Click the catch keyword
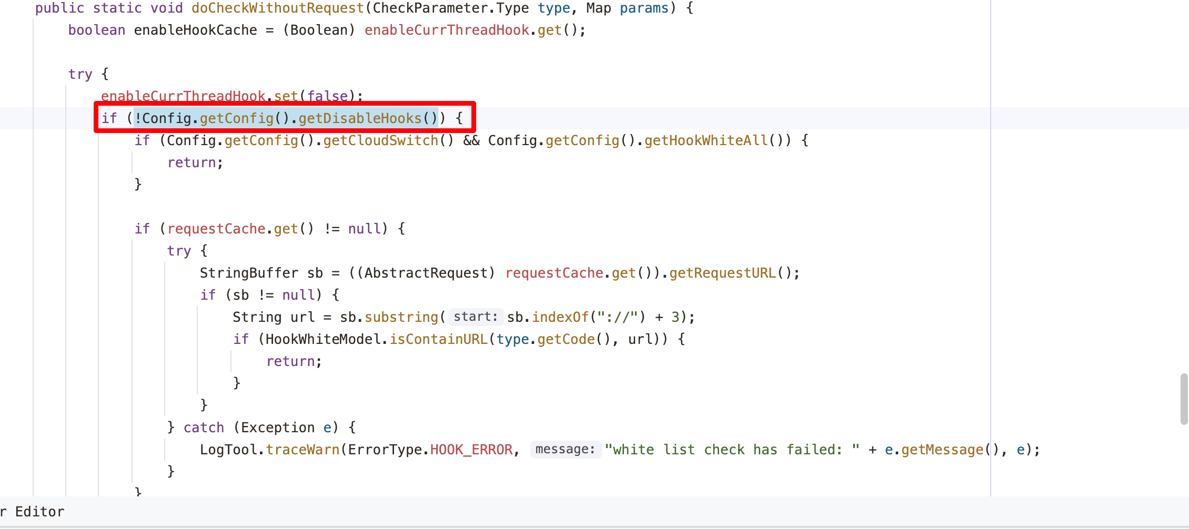The width and height of the screenshot is (1189, 529). 204,428
